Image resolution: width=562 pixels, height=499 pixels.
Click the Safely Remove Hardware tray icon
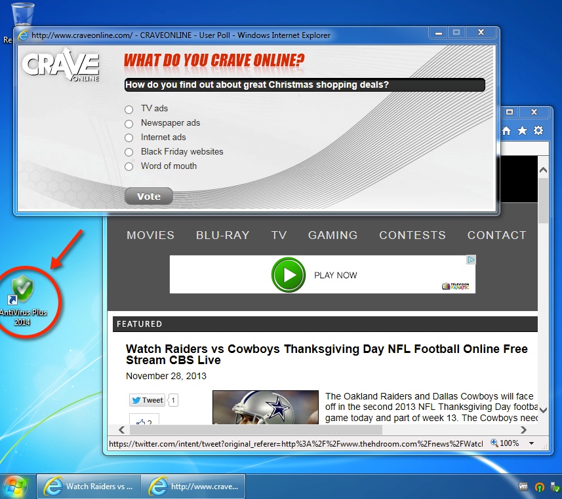(x=555, y=487)
